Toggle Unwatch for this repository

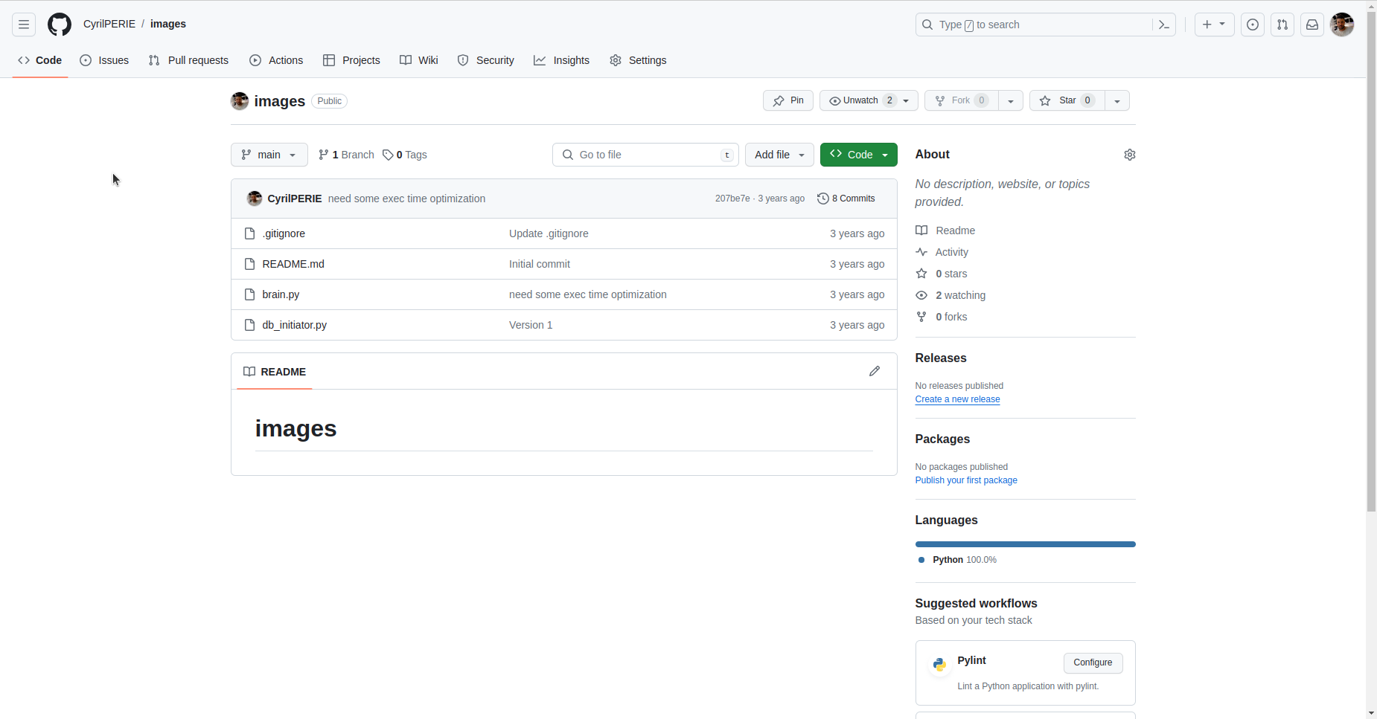[860, 100]
